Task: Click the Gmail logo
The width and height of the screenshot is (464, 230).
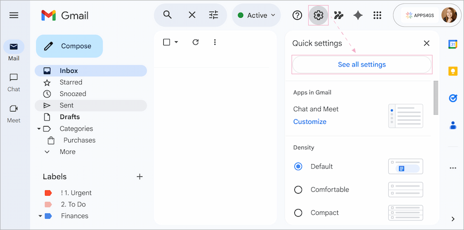Action: point(65,16)
